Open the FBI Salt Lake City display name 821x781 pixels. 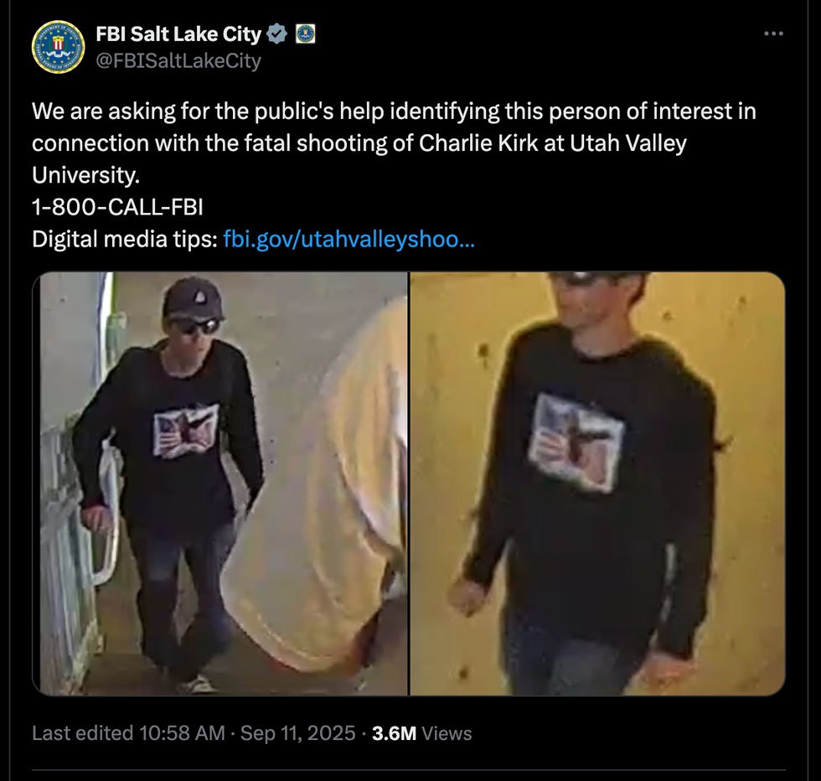tap(178, 34)
